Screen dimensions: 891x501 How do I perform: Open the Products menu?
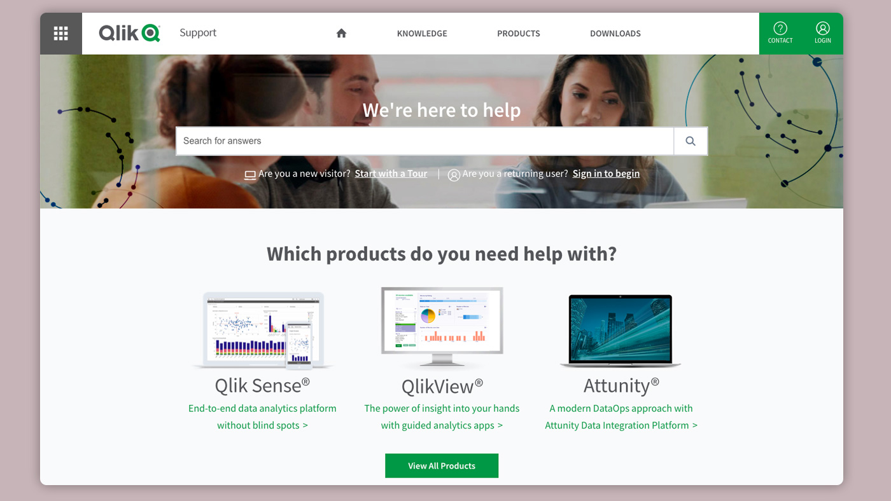[519, 34]
